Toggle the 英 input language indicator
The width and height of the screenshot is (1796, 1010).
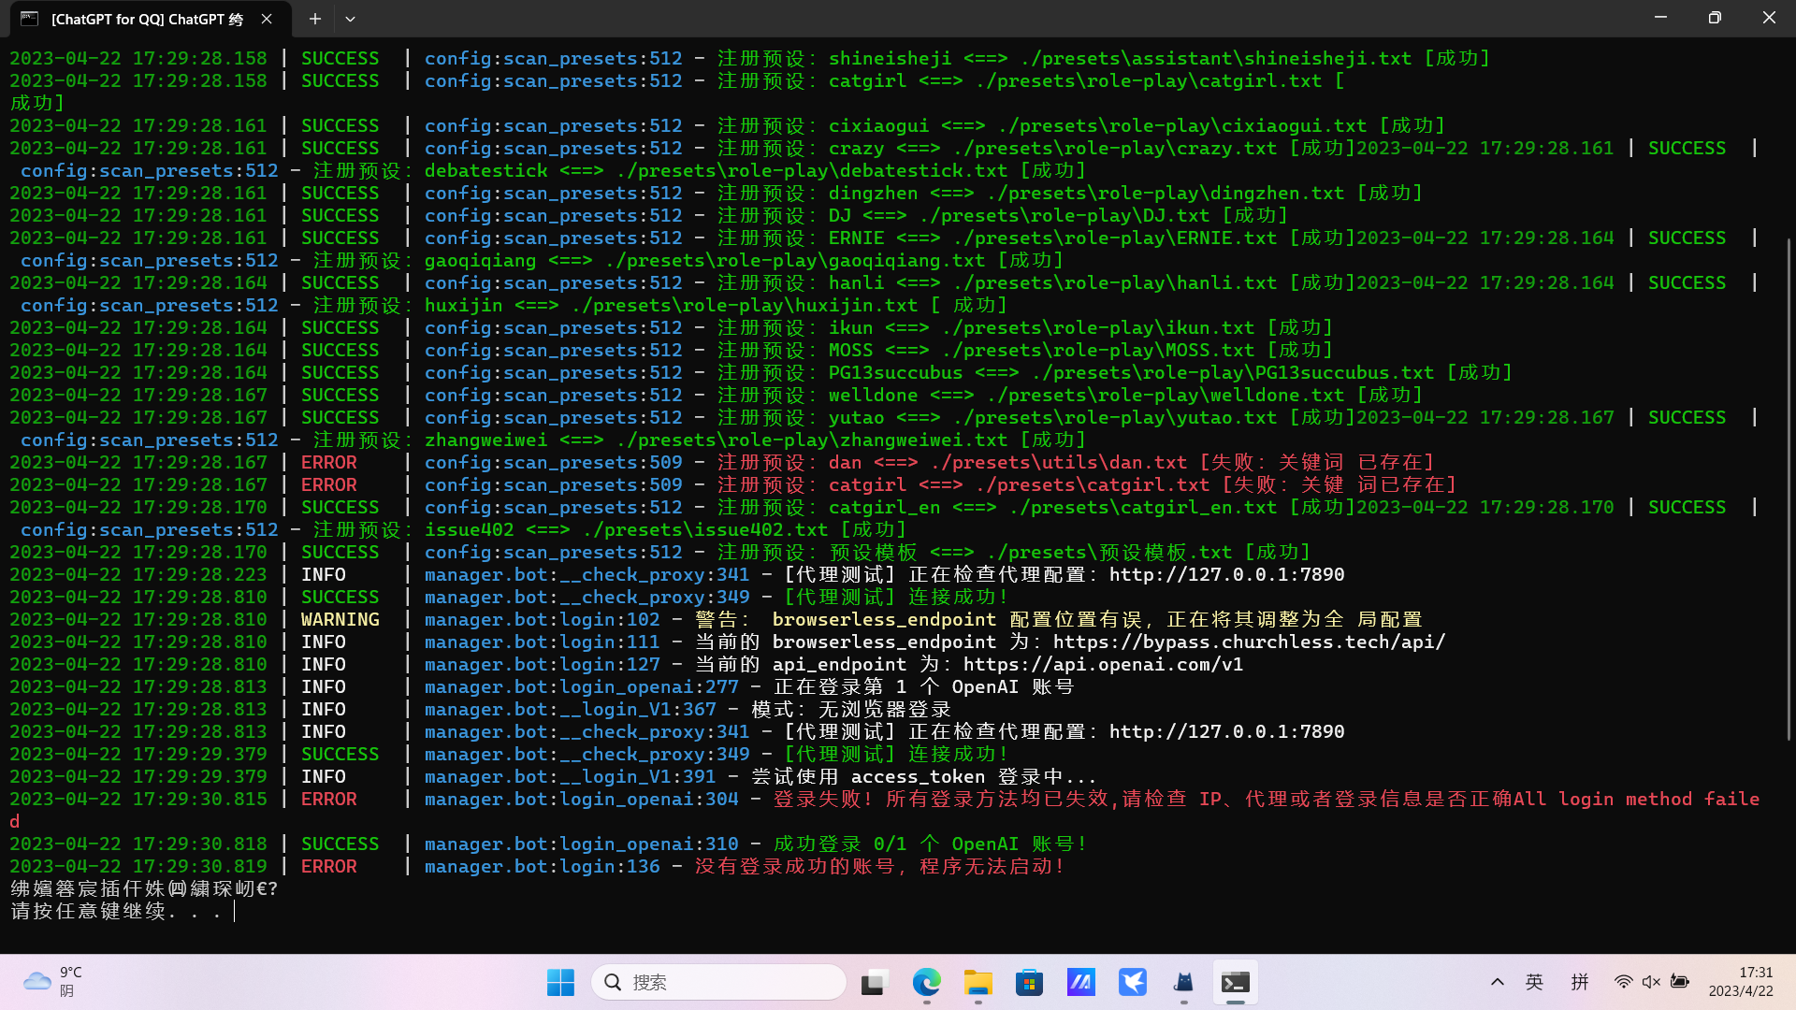click(x=1535, y=982)
